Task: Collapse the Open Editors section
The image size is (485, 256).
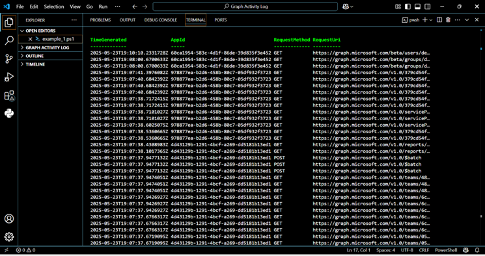Action: coord(50,31)
